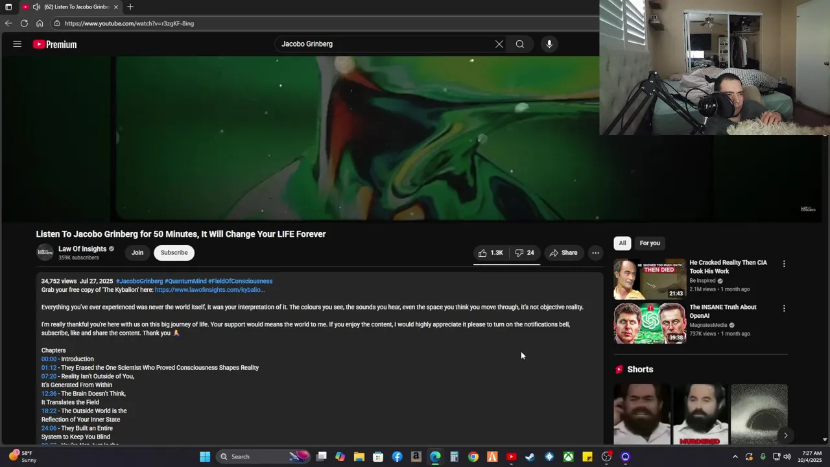This screenshot has height=467, width=830.
Task: Open the first Shorts thumbnail
Action: coord(642,414)
